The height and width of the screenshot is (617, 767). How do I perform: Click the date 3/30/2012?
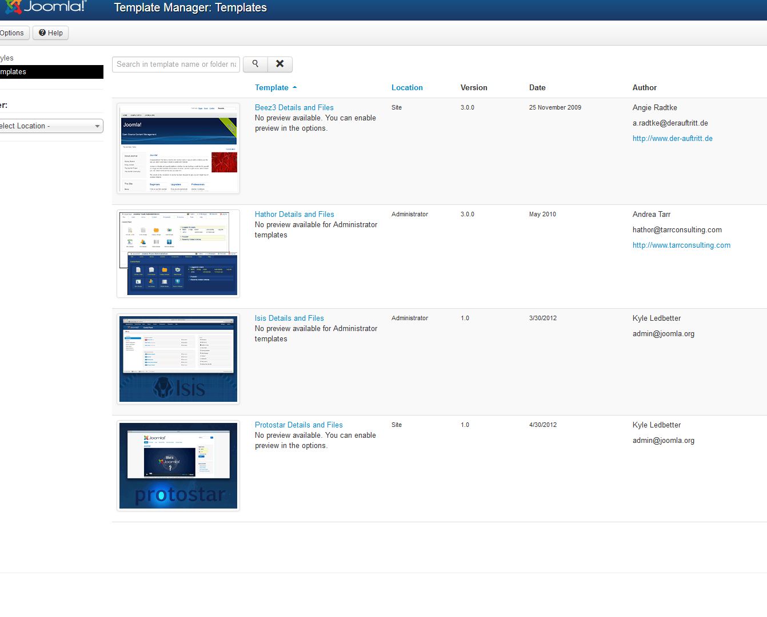543,318
